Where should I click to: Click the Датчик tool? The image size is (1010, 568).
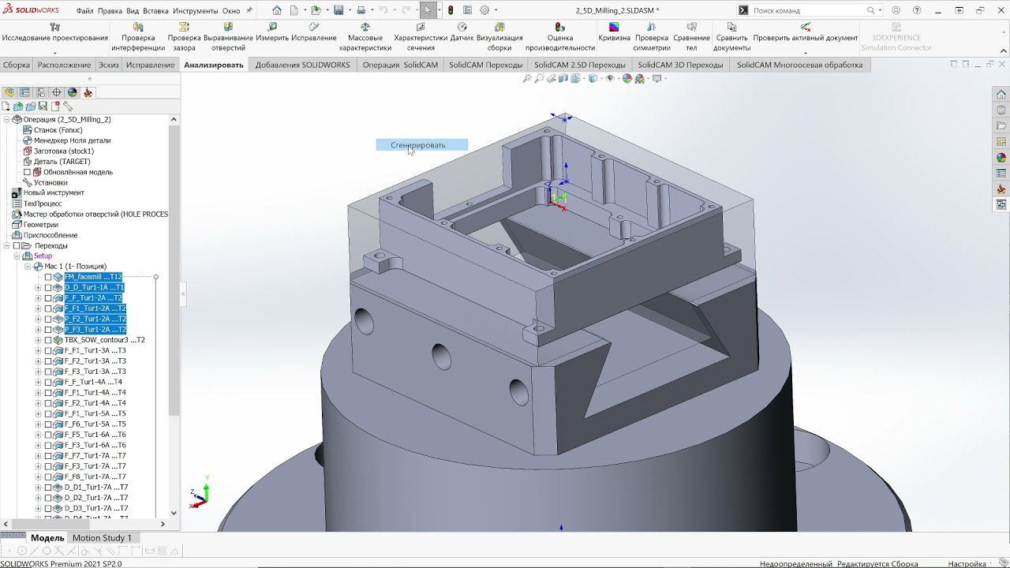(x=462, y=32)
